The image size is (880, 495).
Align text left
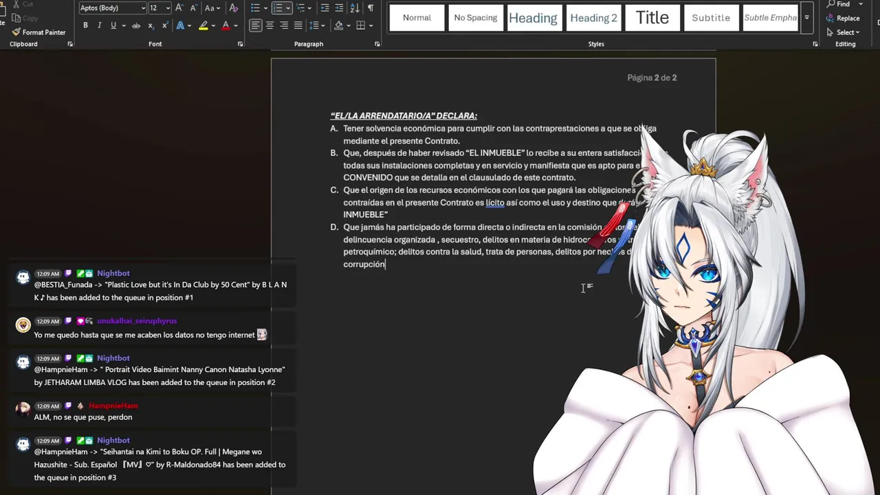[255, 25]
